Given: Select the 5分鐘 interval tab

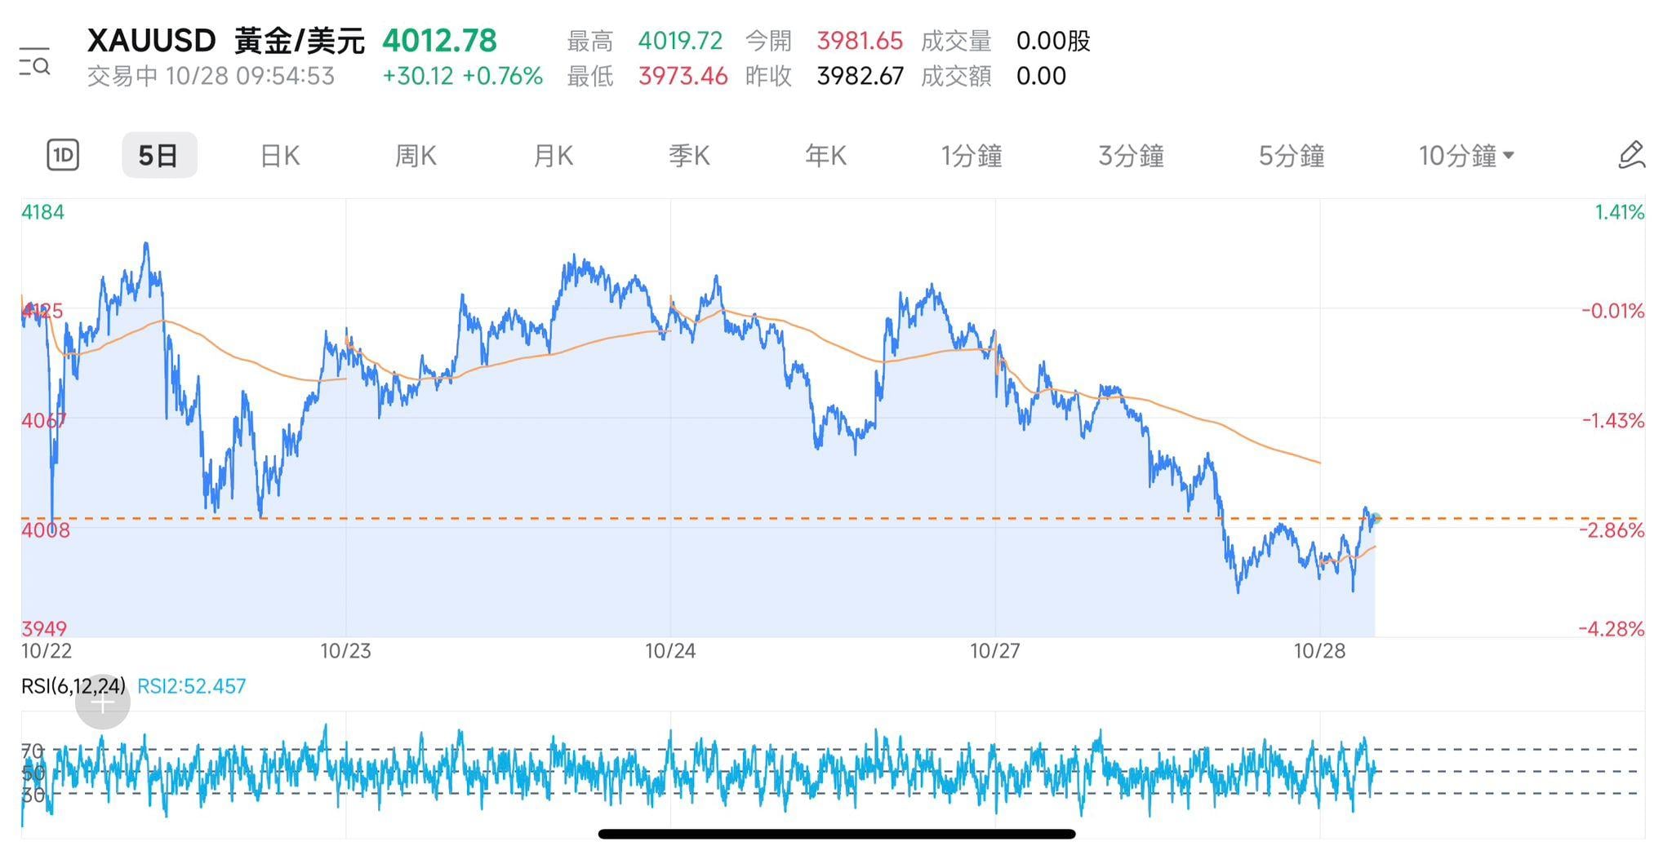Looking at the screenshot, I should (1291, 155).
